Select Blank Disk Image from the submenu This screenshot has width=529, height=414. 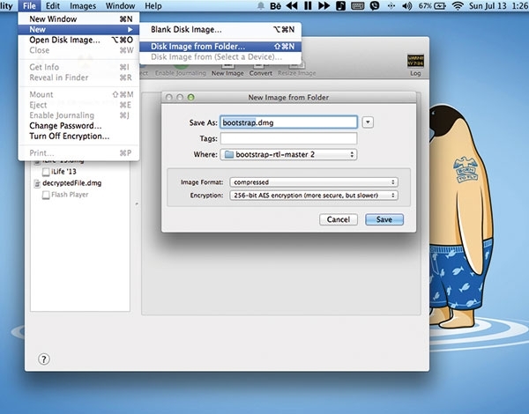(186, 30)
